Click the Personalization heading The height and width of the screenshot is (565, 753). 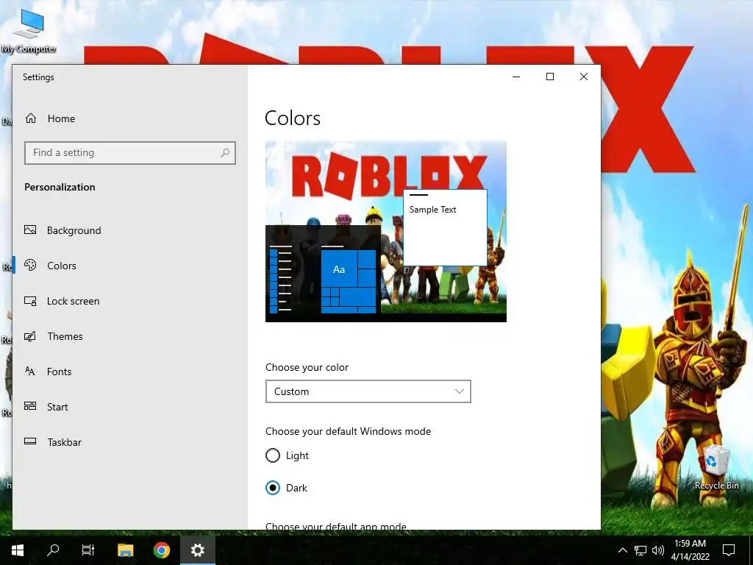point(60,188)
